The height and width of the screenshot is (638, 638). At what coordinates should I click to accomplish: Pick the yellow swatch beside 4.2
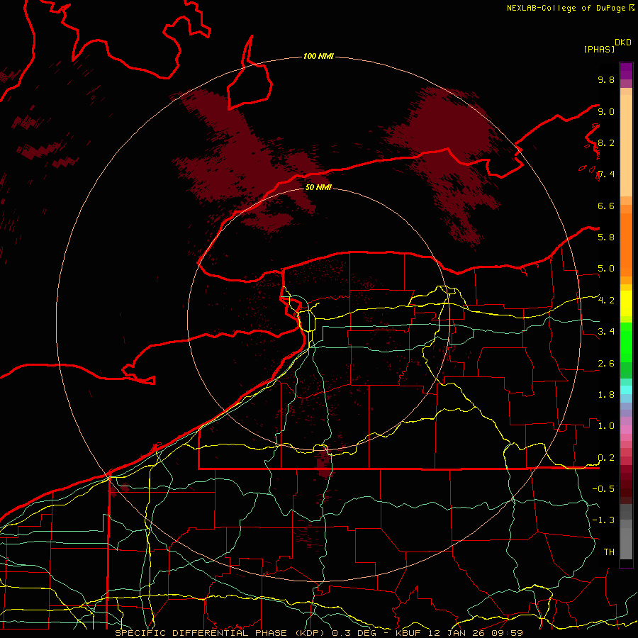coord(626,303)
